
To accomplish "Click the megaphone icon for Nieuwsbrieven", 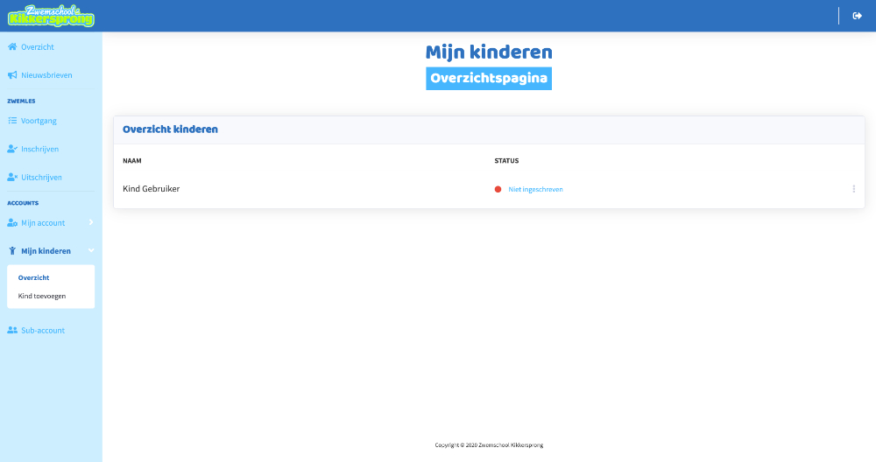I will tap(12, 75).
